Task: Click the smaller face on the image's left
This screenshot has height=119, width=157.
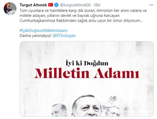Action: pyautogui.click(x=59, y=110)
